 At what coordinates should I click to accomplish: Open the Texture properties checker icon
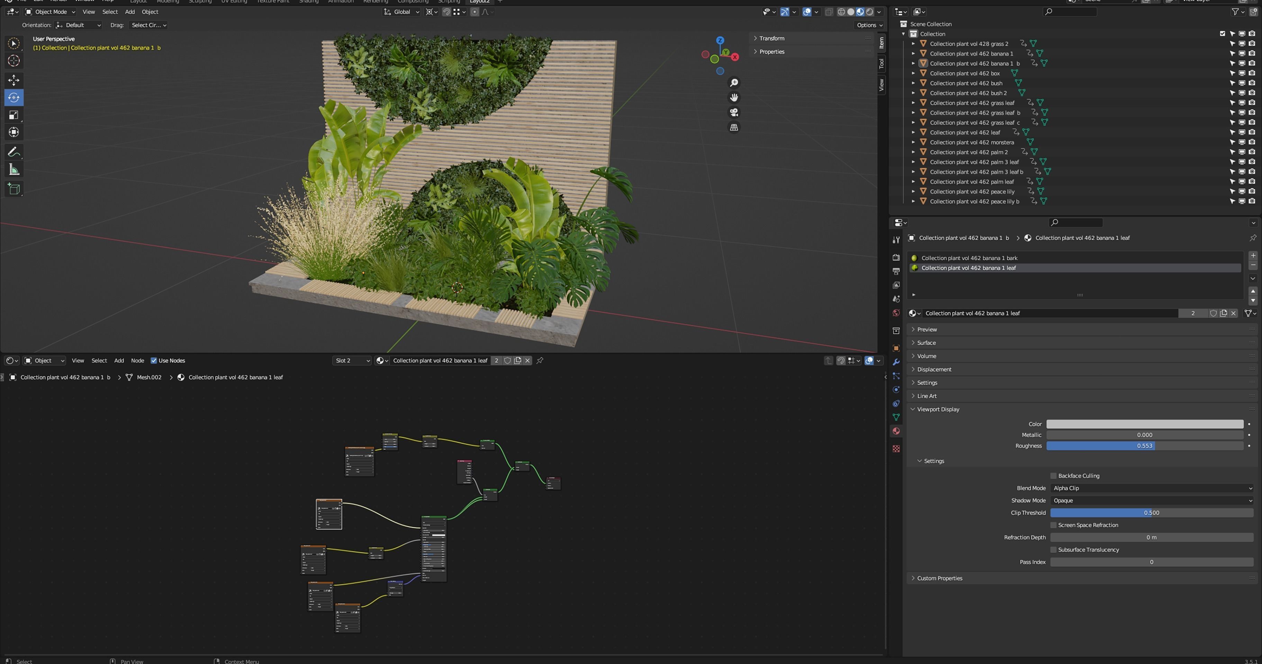[896, 449]
